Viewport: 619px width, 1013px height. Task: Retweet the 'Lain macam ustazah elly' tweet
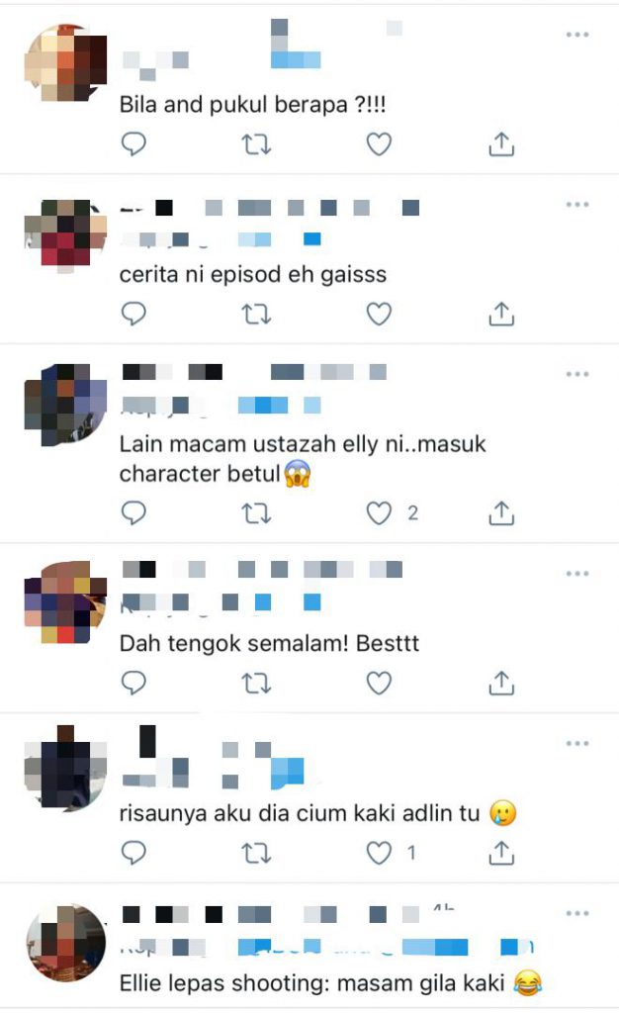[x=256, y=514]
